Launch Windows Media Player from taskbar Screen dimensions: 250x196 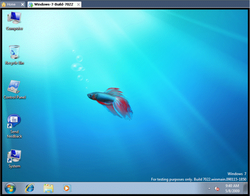point(67,188)
